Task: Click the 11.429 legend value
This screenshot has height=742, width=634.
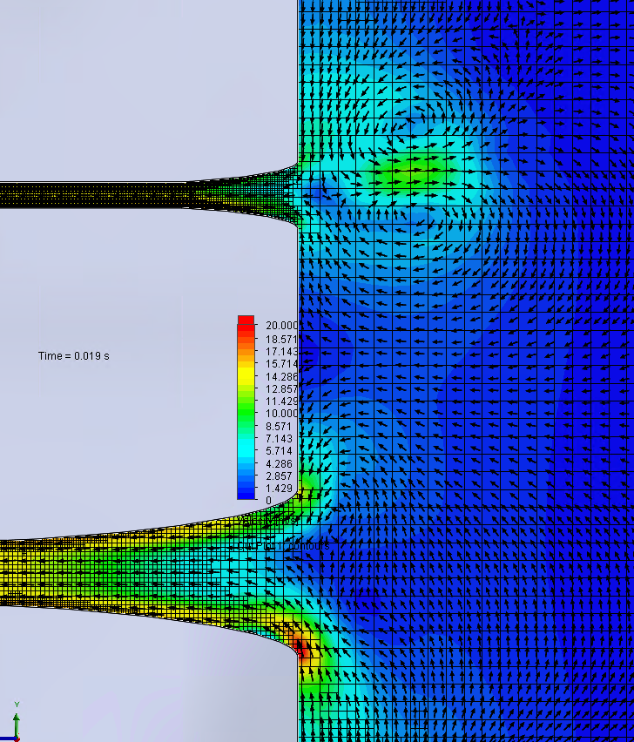Action: (x=282, y=401)
